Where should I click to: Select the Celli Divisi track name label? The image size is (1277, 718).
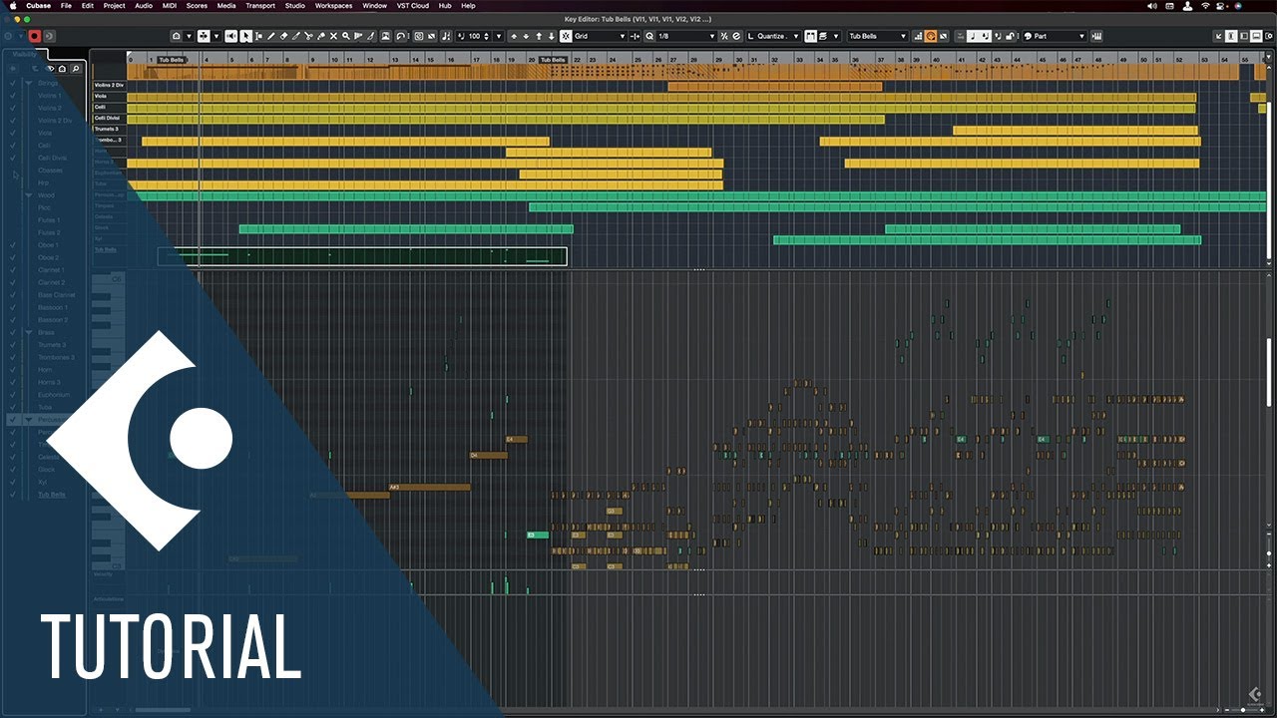tap(107, 118)
